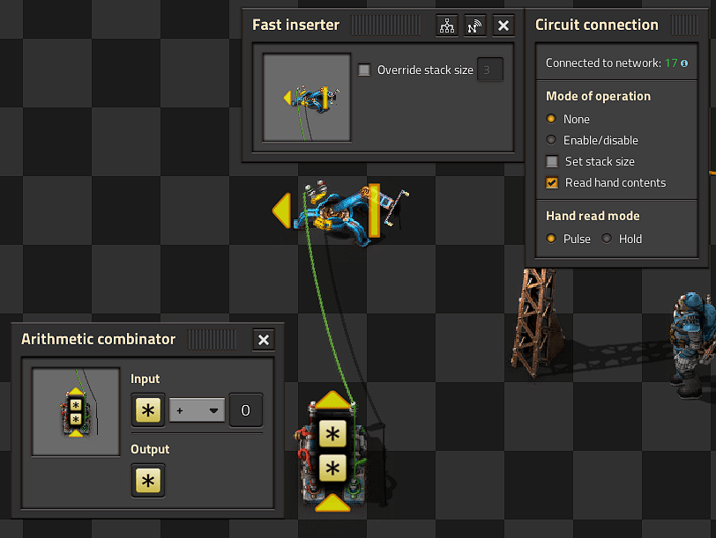This screenshot has height=538, width=716.
Task: Pick the output signal in Arithmetic combinator
Action: coord(148,481)
